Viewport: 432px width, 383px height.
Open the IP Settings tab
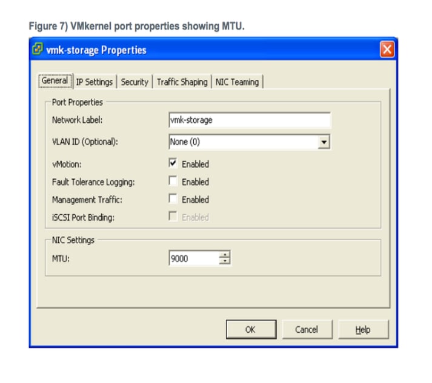[94, 82]
